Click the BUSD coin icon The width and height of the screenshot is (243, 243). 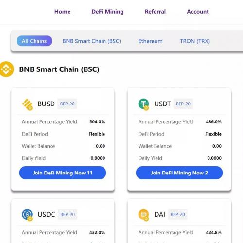pyautogui.click(x=27, y=104)
